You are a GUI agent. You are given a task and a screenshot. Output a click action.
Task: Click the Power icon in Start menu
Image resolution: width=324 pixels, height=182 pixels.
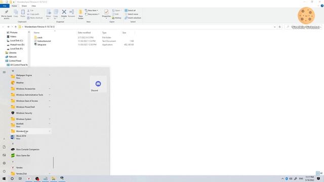tap(4, 171)
